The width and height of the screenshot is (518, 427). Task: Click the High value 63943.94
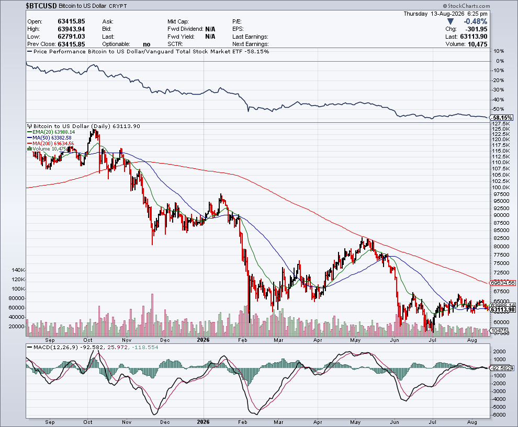click(x=71, y=29)
